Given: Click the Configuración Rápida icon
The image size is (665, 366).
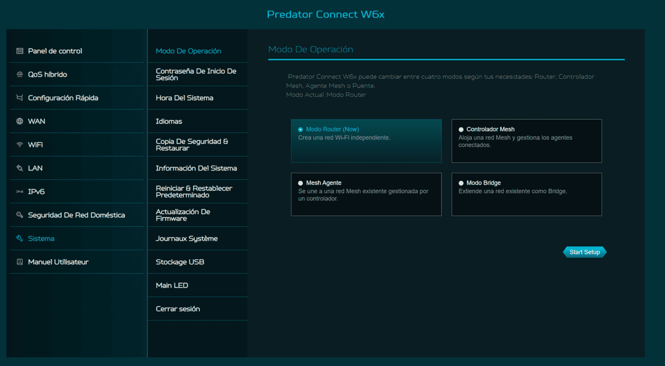Looking at the screenshot, I should click(20, 98).
